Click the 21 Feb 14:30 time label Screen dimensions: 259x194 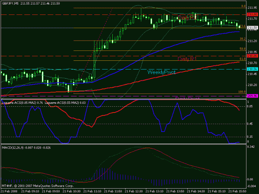196,191
